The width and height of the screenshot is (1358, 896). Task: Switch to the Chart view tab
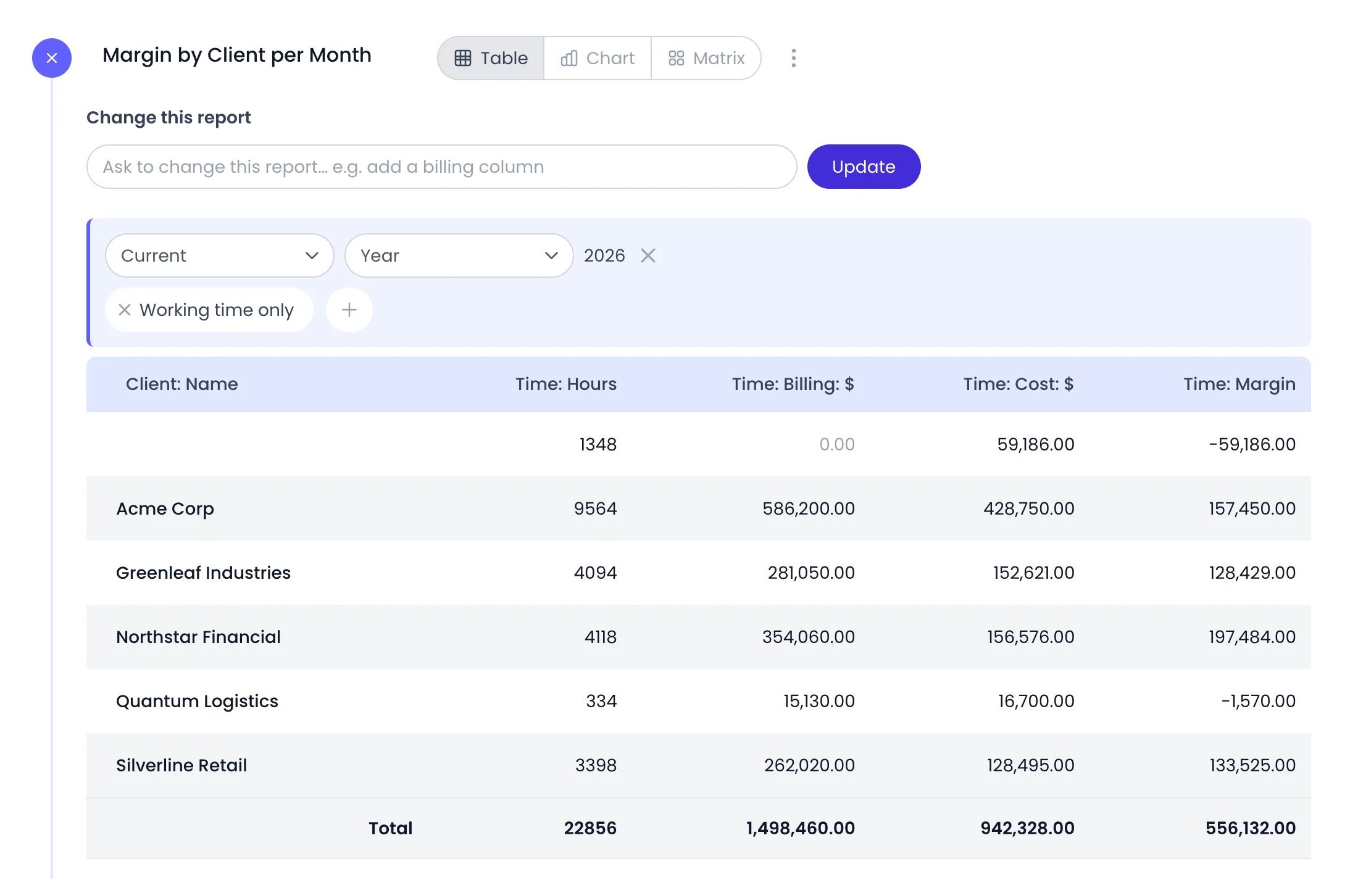tap(598, 58)
